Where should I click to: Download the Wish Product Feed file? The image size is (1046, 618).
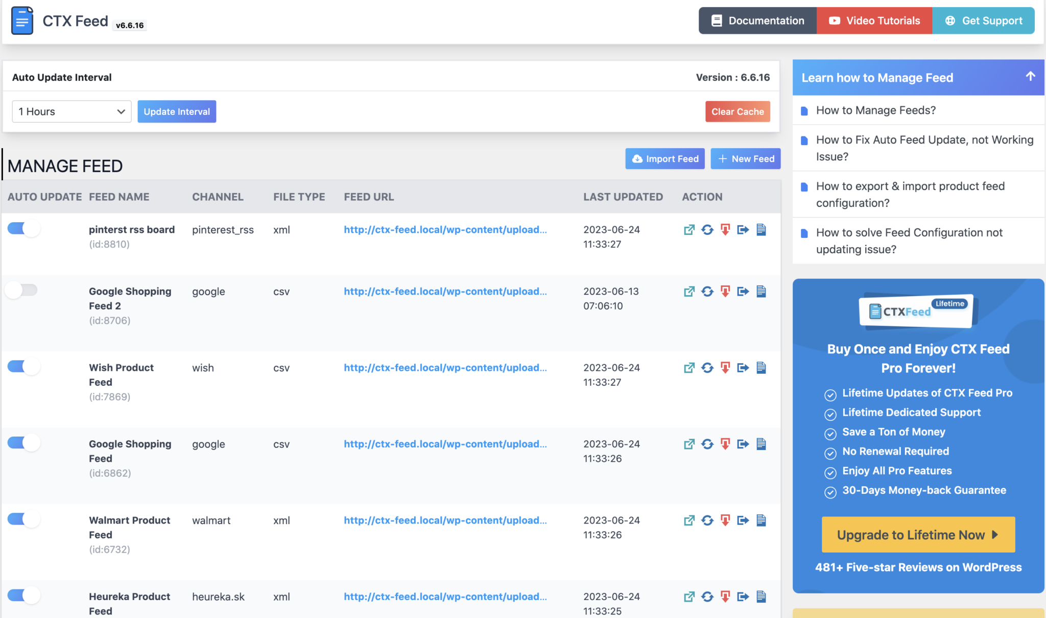tap(725, 367)
